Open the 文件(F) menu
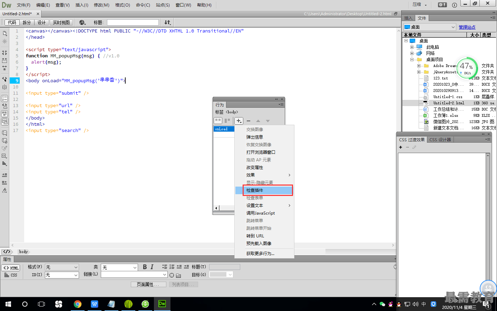The image size is (497, 311). [23, 5]
